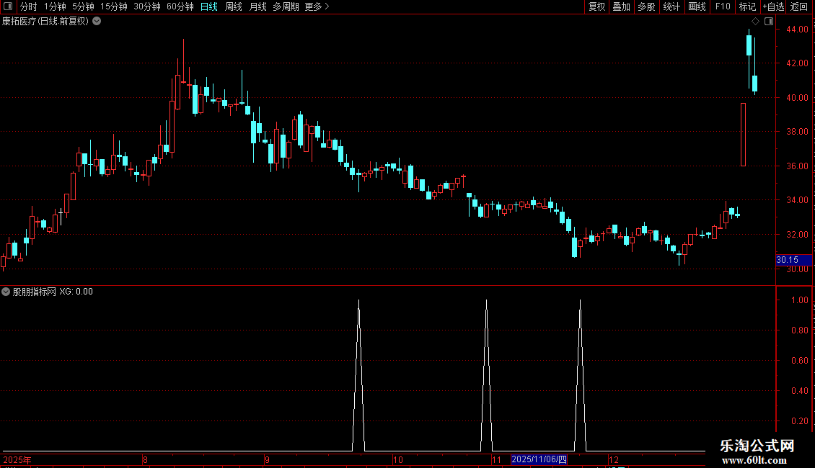Open the 股朋指标网 indicator dropdown
The width and height of the screenshot is (815, 468).
point(6,292)
